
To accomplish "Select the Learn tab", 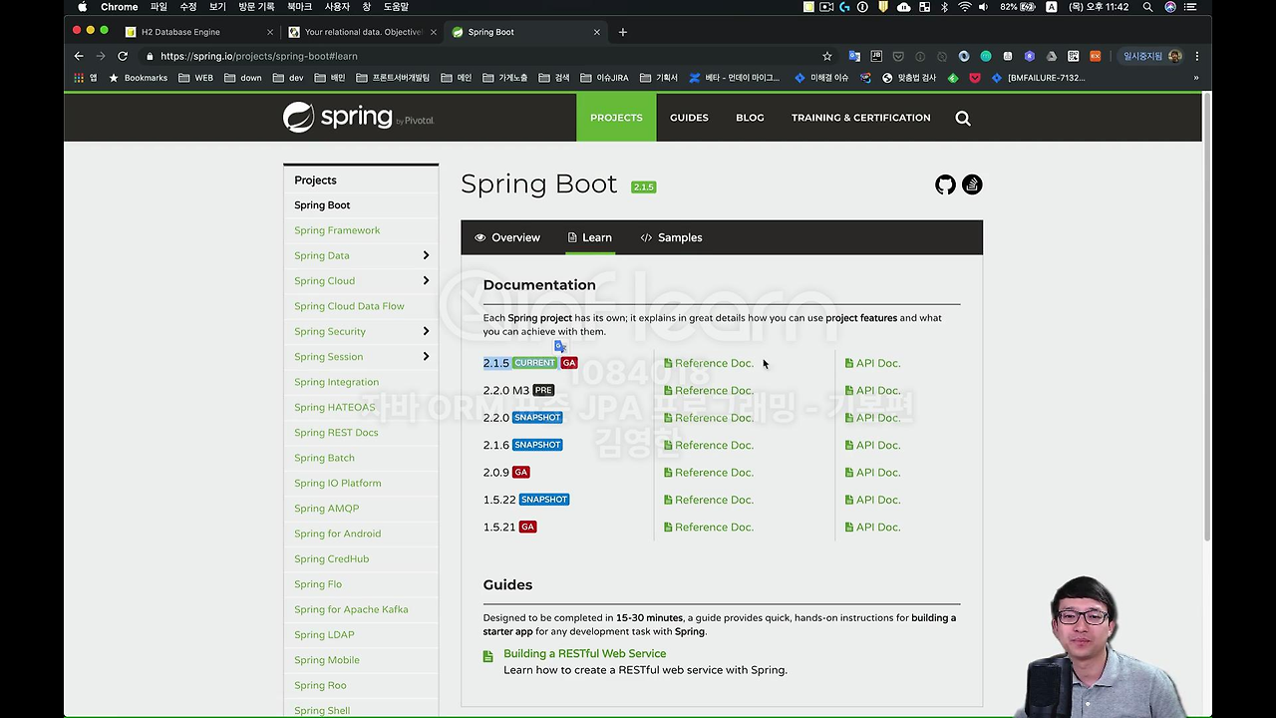I will (589, 237).
